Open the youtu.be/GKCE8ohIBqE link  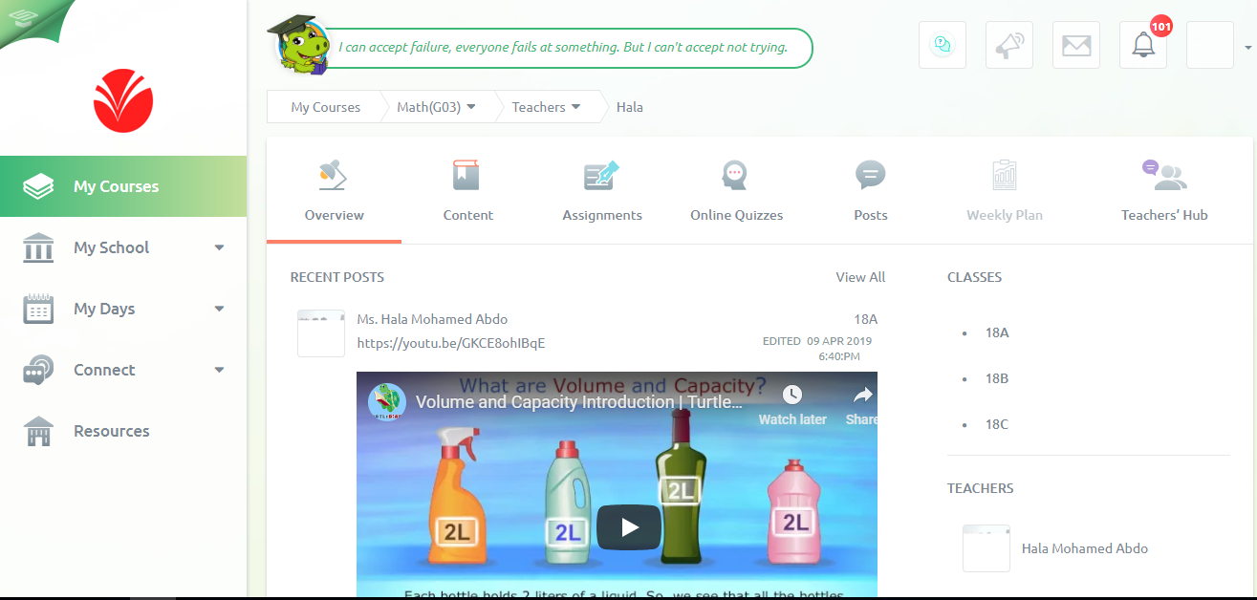click(451, 343)
